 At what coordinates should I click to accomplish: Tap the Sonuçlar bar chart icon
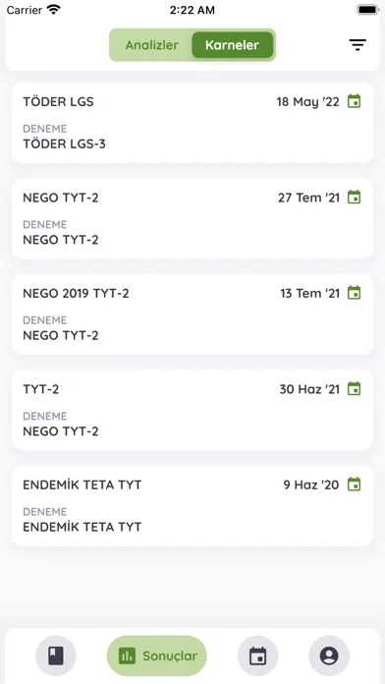point(127,655)
